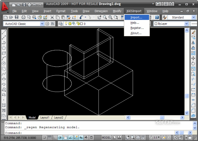Click the Chamfer tool
The height and width of the screenshot is (141, 198).
pyautogui.click(x=193, y=105)
